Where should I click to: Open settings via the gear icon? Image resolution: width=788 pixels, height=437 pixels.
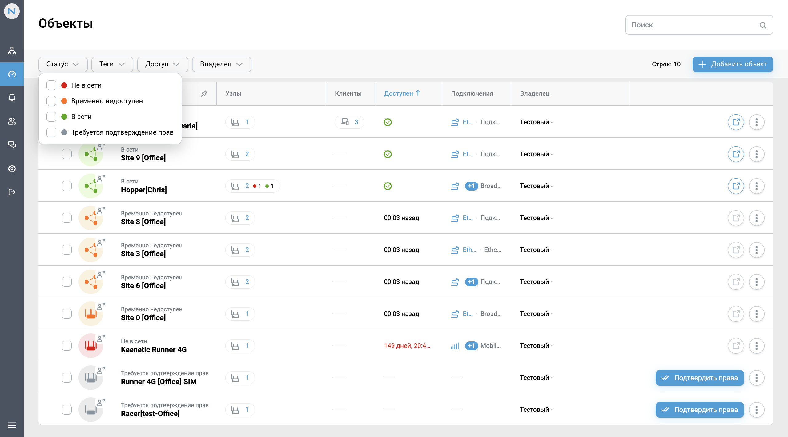[12, 168]
